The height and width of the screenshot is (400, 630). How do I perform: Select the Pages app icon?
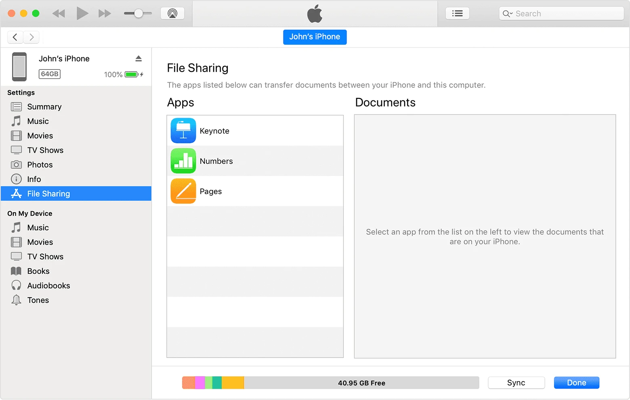183,191
